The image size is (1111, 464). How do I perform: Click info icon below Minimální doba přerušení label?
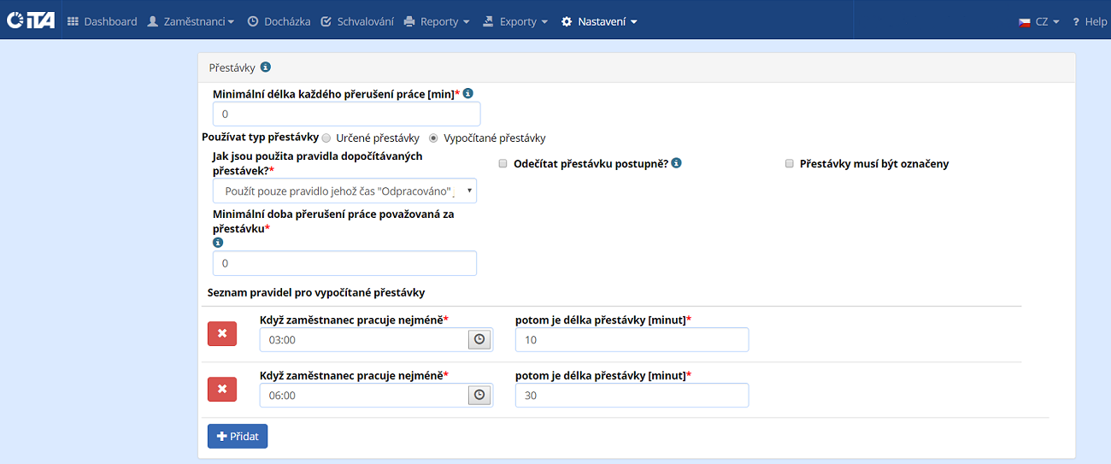pos(217,243)
